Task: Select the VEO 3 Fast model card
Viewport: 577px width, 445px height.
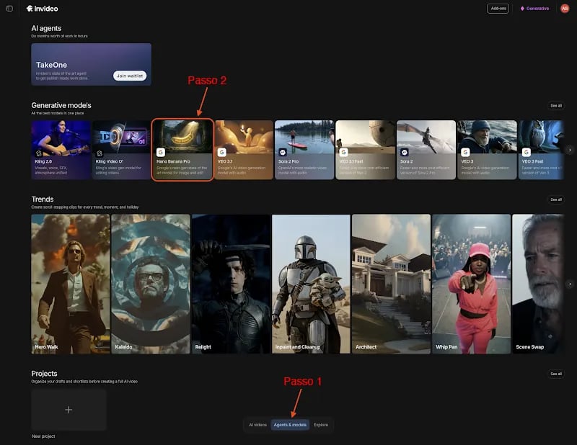Action: (x=541, y=150)
